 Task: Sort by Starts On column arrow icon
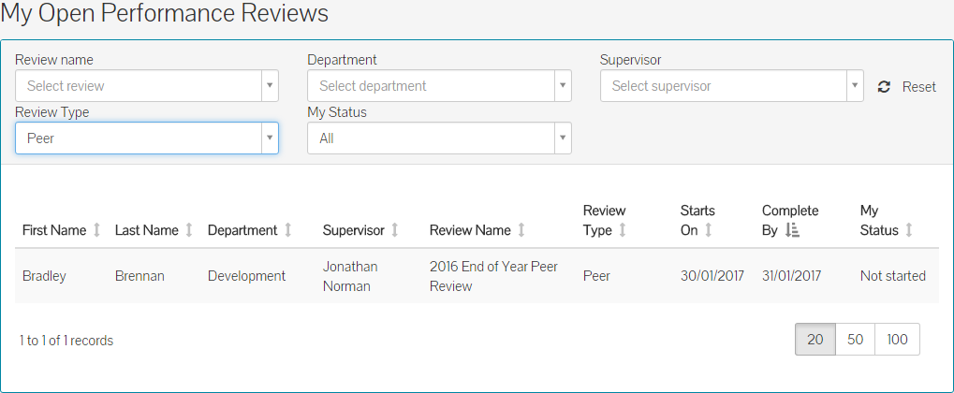709,230
